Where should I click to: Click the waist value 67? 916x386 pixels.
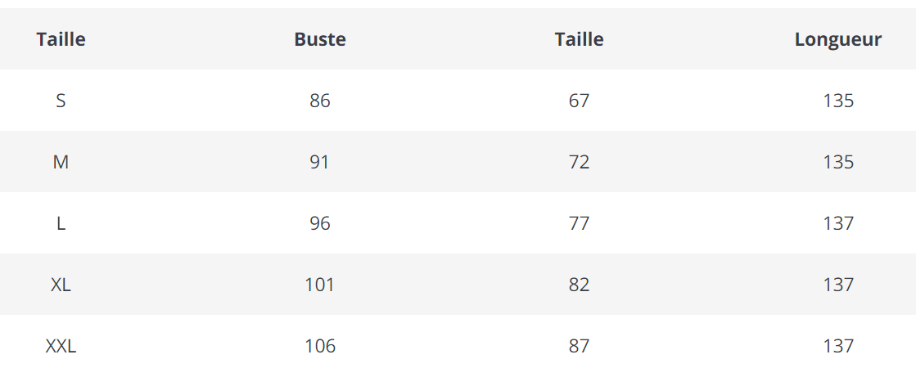[x=579, y=101]
